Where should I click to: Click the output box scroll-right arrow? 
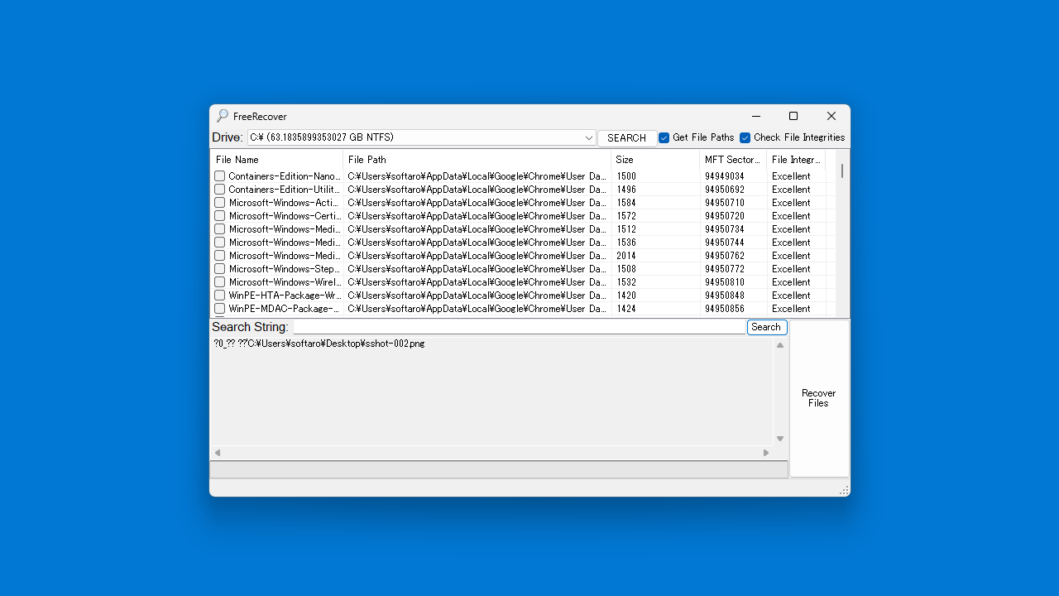pos(766,453)
